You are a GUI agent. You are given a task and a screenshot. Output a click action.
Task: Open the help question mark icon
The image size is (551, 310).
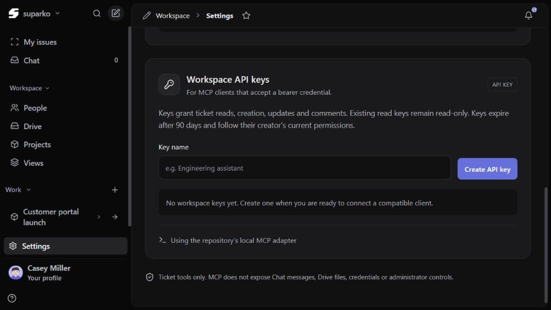[12, 298]
